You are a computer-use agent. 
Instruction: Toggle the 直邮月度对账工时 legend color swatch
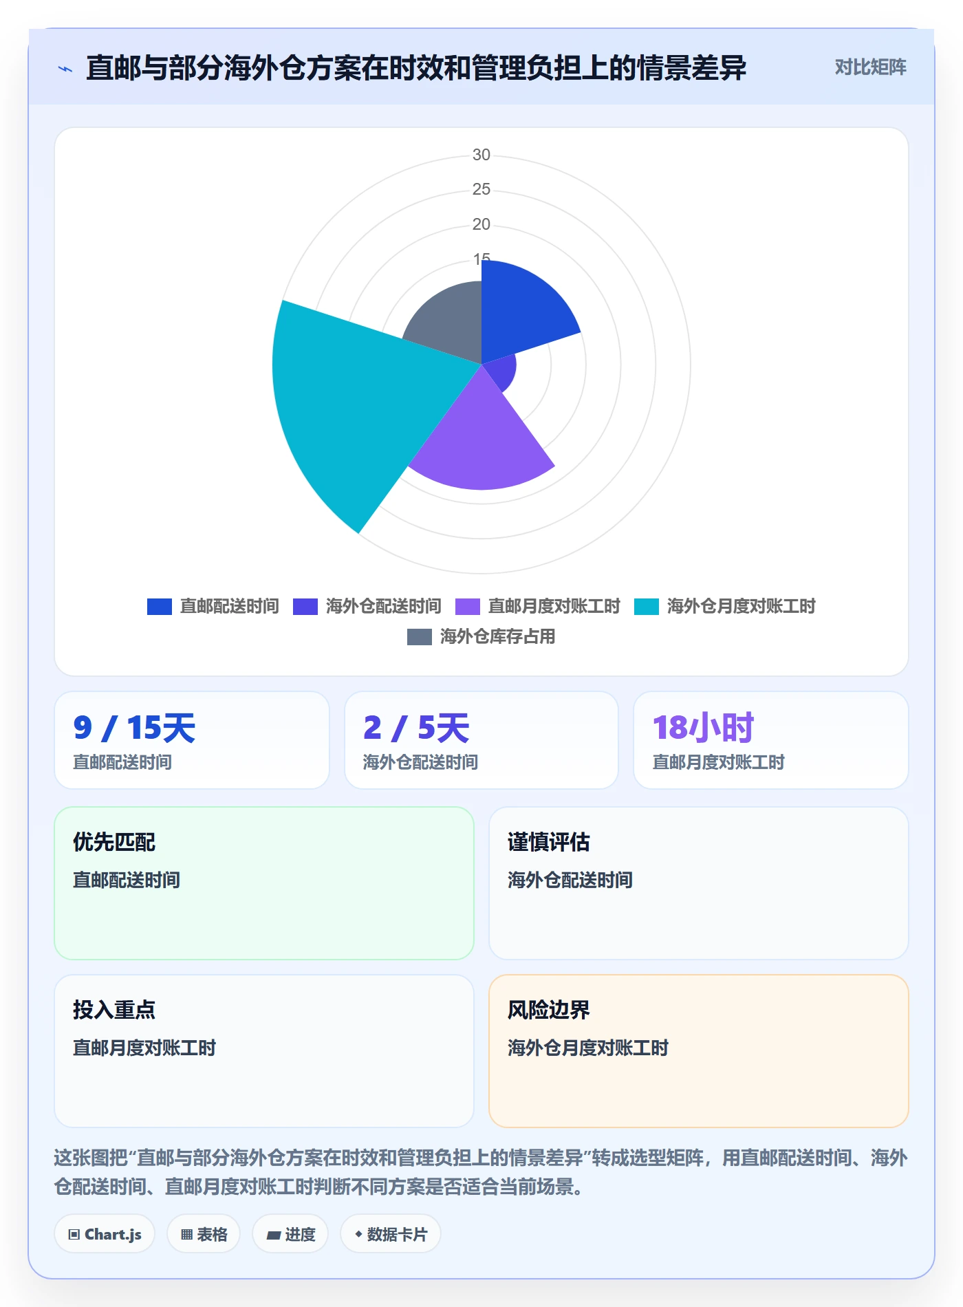tap(468, 607)
